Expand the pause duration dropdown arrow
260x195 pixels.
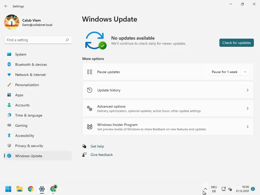(245, 72)
